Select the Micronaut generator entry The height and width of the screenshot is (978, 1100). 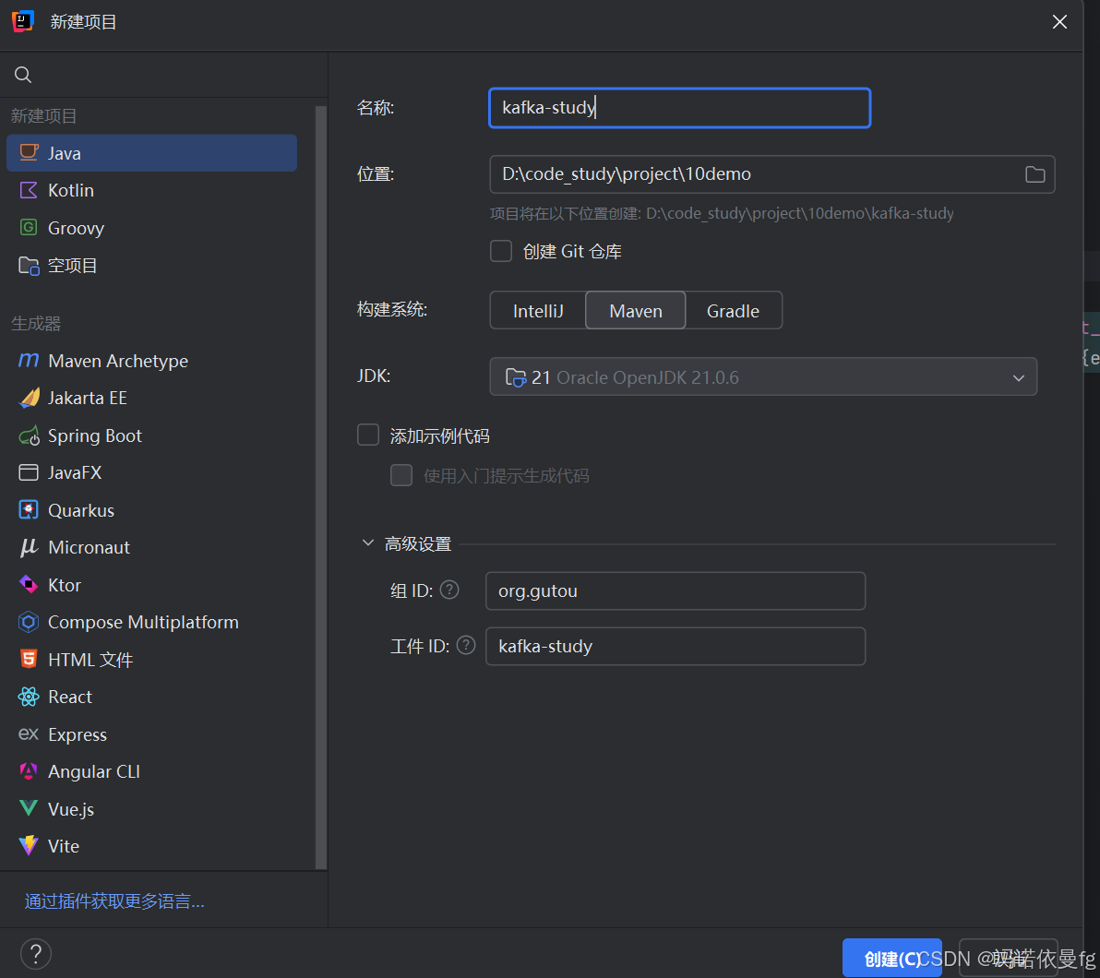[x=151, y=547]
